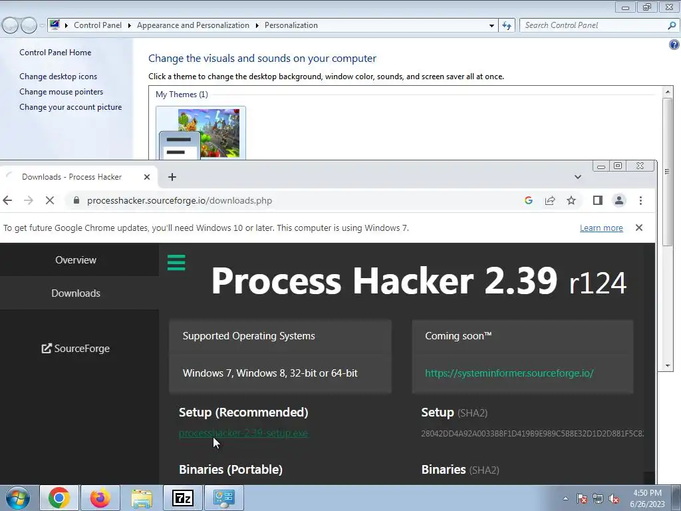Open Chrome from the taskbar

click(x=59, y=498)
